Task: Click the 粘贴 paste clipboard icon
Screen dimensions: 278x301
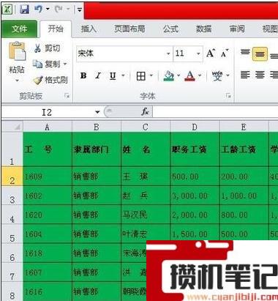Action: tap(17, 51)
